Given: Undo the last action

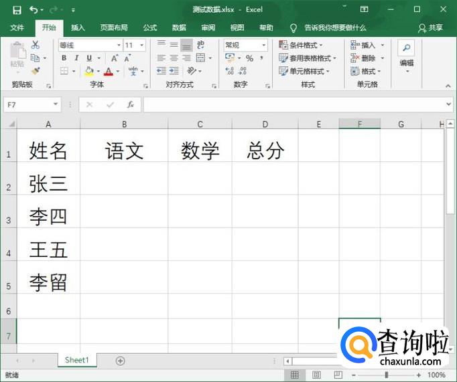Looking at the screenshot, I should [34, 10].
